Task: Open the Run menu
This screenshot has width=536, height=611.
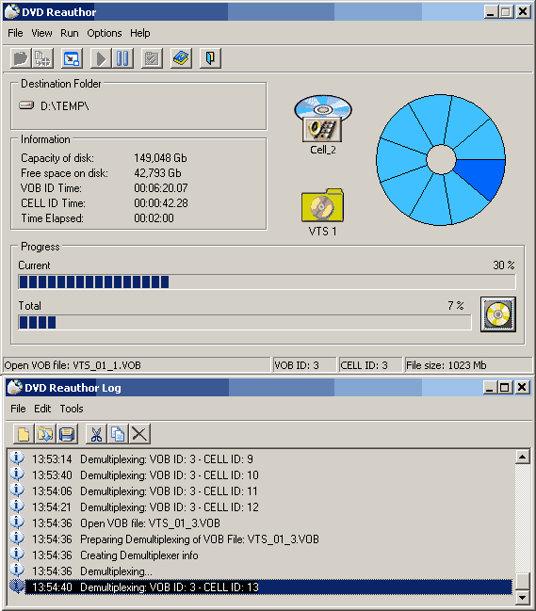Action: [x=70, y=33]
